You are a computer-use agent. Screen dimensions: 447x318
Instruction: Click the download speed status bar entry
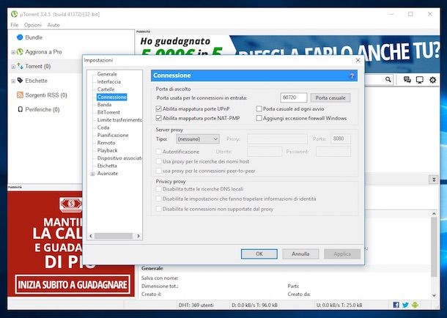pyautogui.click(x=254, y=305)
